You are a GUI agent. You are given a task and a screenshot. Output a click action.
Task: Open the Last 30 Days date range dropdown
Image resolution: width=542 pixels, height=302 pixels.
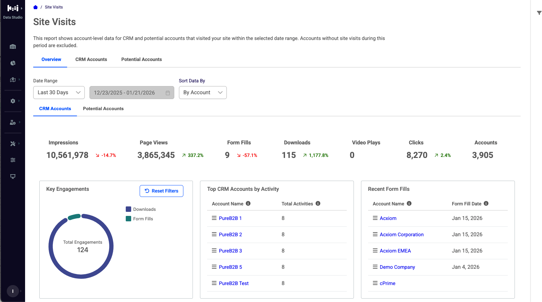pyautogui.click(x=59, y=93)
